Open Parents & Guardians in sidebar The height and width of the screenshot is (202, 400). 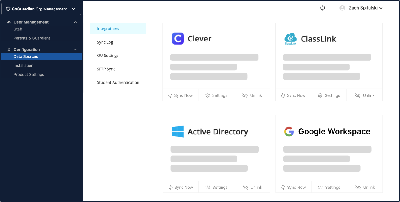32,38
